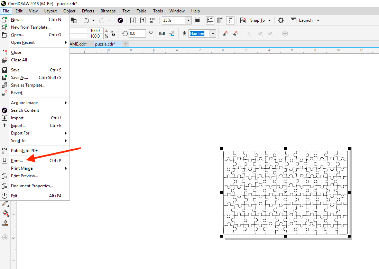Click the Ungroup objects icon

point(225,33)
